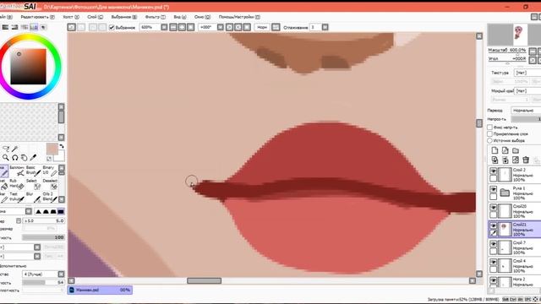Open the Мокрый край dropdown

[527, 90]
